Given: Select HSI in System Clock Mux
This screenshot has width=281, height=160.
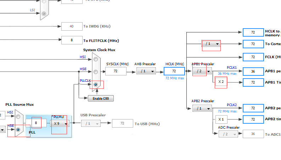Looking at the screenshot, I should click(96, 59).
